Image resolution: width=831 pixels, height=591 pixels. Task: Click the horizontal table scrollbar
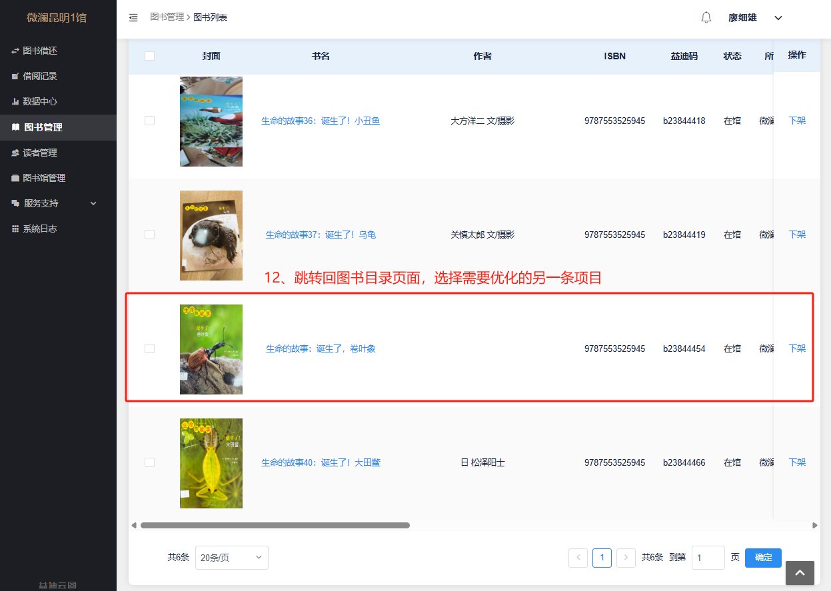[275, 525]
